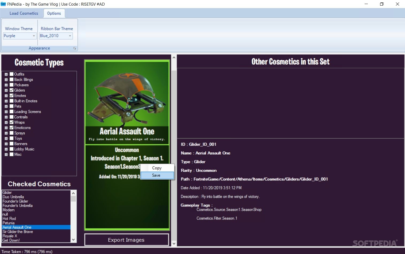Click the Export Images button
This screenshot has height=254, width=405.
pos(127,240)
